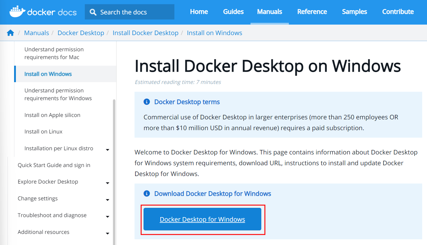The width and height of the screenshot is (427, 245).
Task: Expand Explore Docker Desktop arrow
Action: click(108, 183)
